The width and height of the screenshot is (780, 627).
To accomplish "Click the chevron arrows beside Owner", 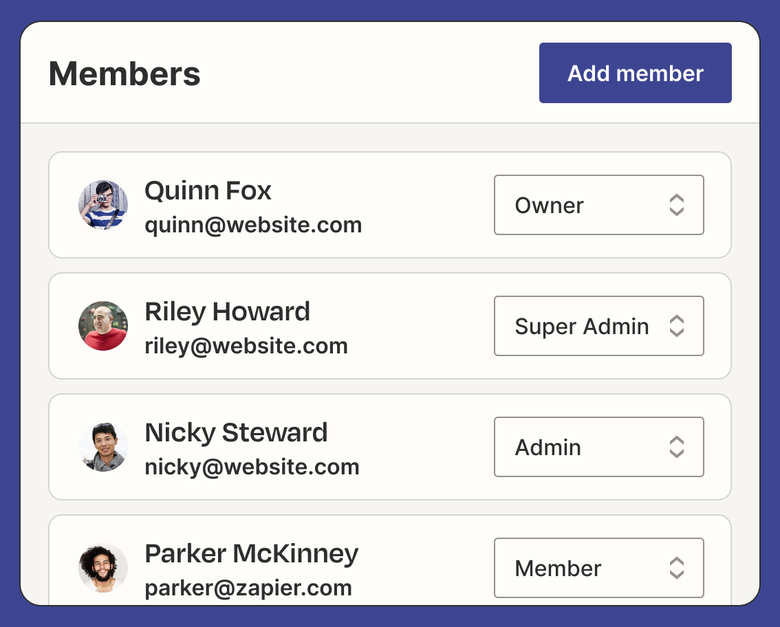I will tap(677, 205).
